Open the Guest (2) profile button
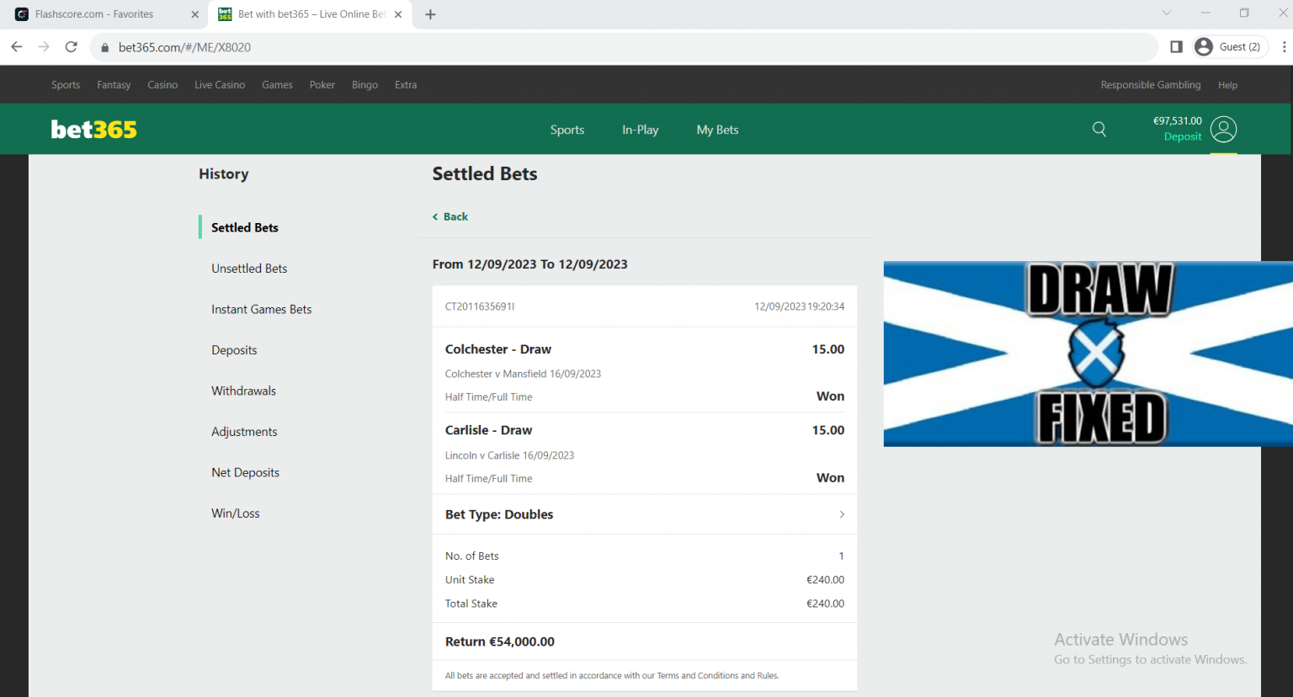 (1230, 47)
